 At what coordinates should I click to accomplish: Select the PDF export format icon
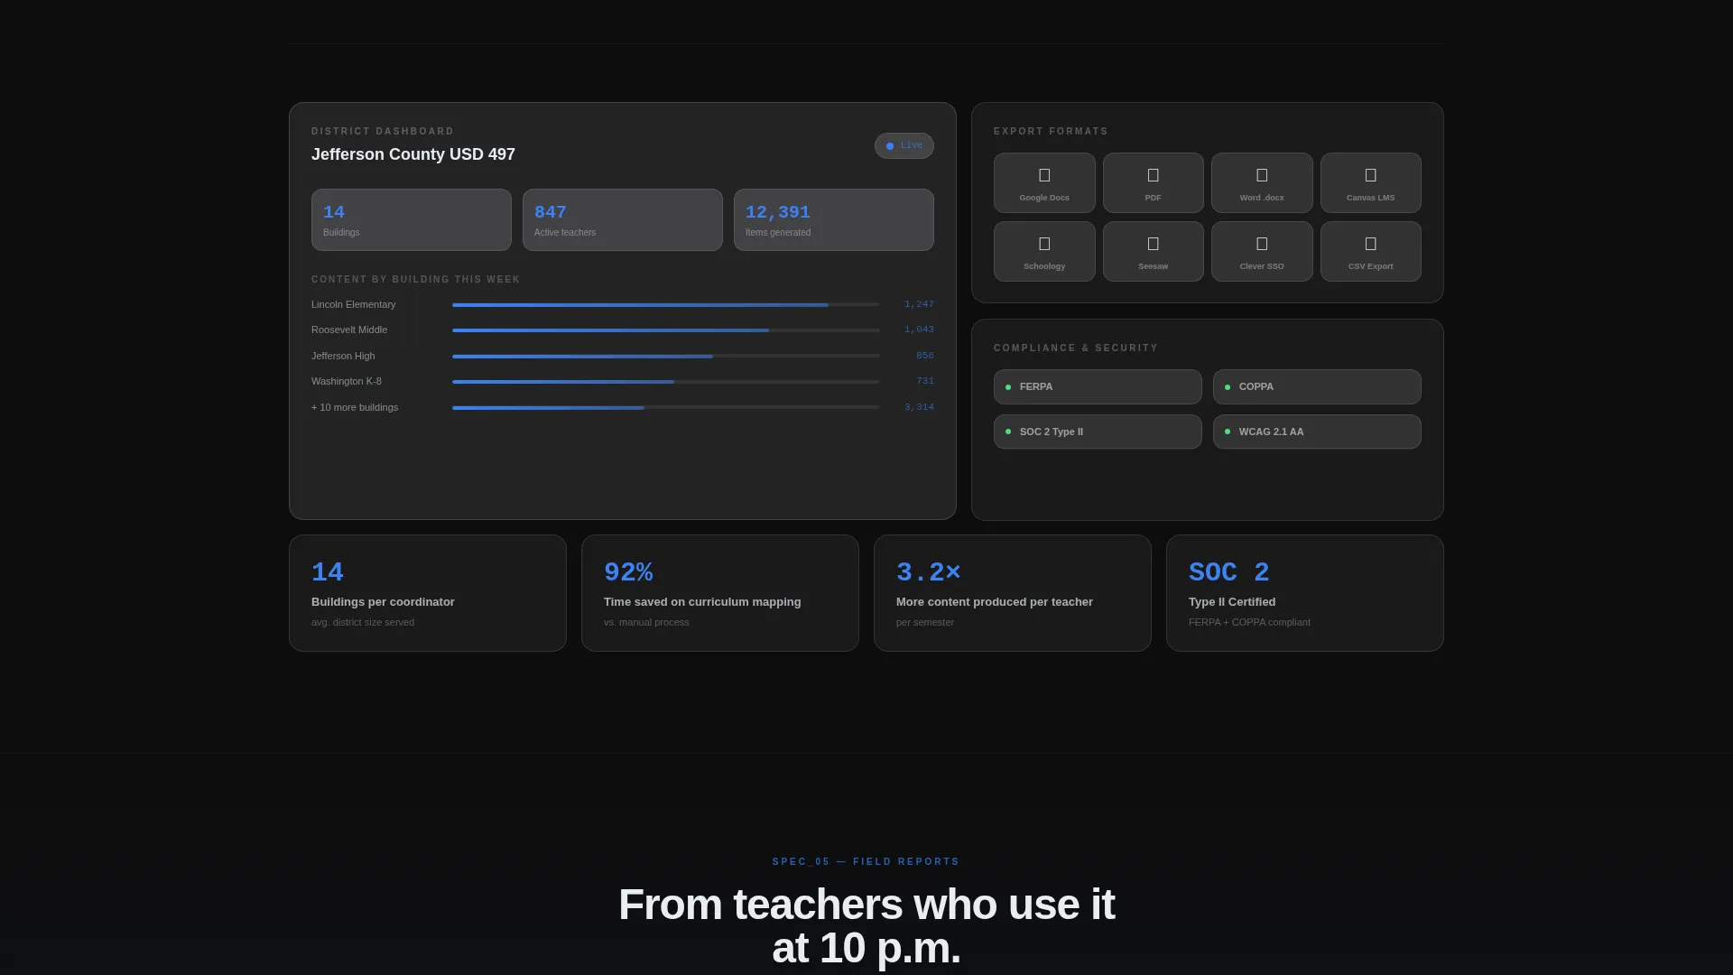(1153, 175)
